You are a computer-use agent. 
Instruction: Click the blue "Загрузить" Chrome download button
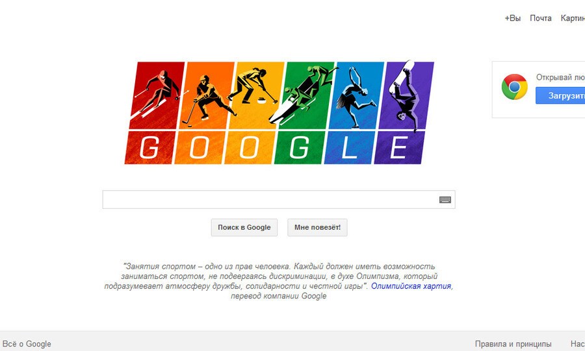click(560, 95)
